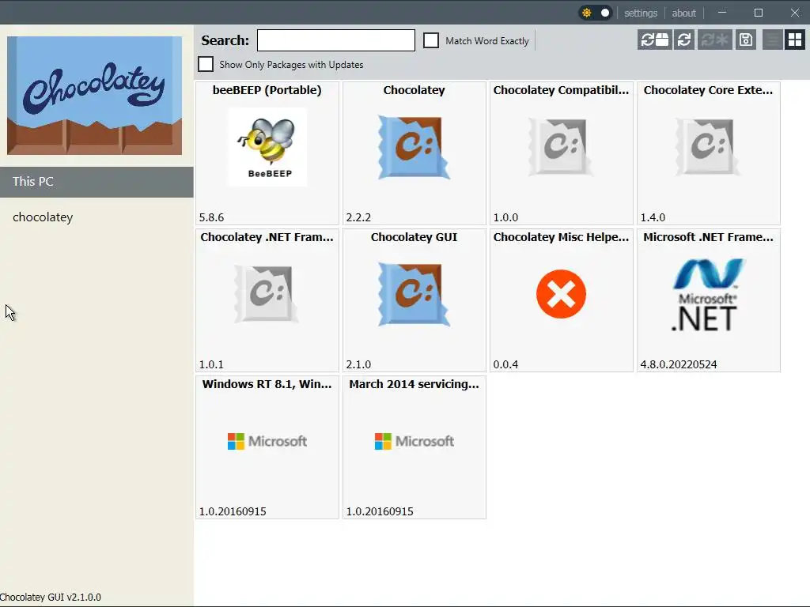Click version 5.8.6 on beeBEEP tile
The width and height of the screenshot is (810, 607).
tap(211, 217)
